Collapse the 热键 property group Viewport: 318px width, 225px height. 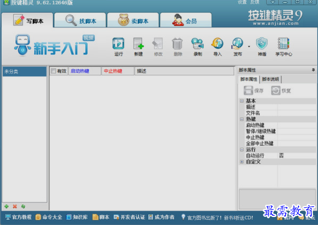[242, 119]
